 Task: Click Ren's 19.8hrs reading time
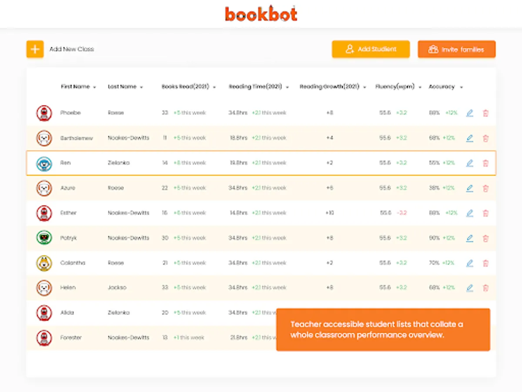(x=238, y=163)
